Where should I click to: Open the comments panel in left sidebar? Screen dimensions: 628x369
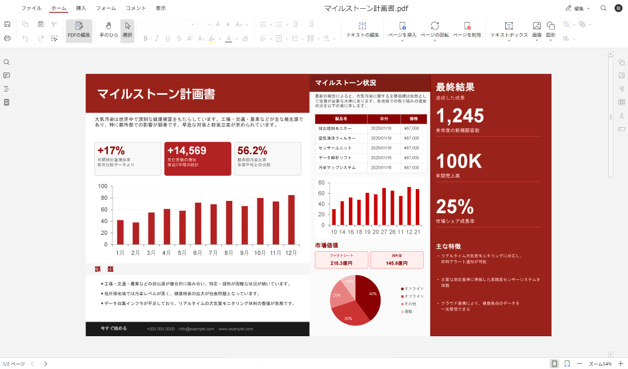click(x=6, y=76)
